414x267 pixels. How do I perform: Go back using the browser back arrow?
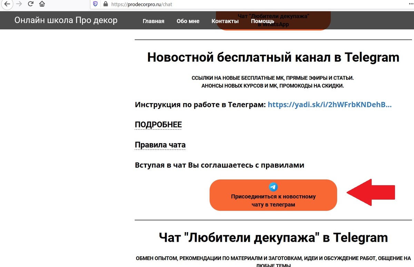[x=7, y=4]
